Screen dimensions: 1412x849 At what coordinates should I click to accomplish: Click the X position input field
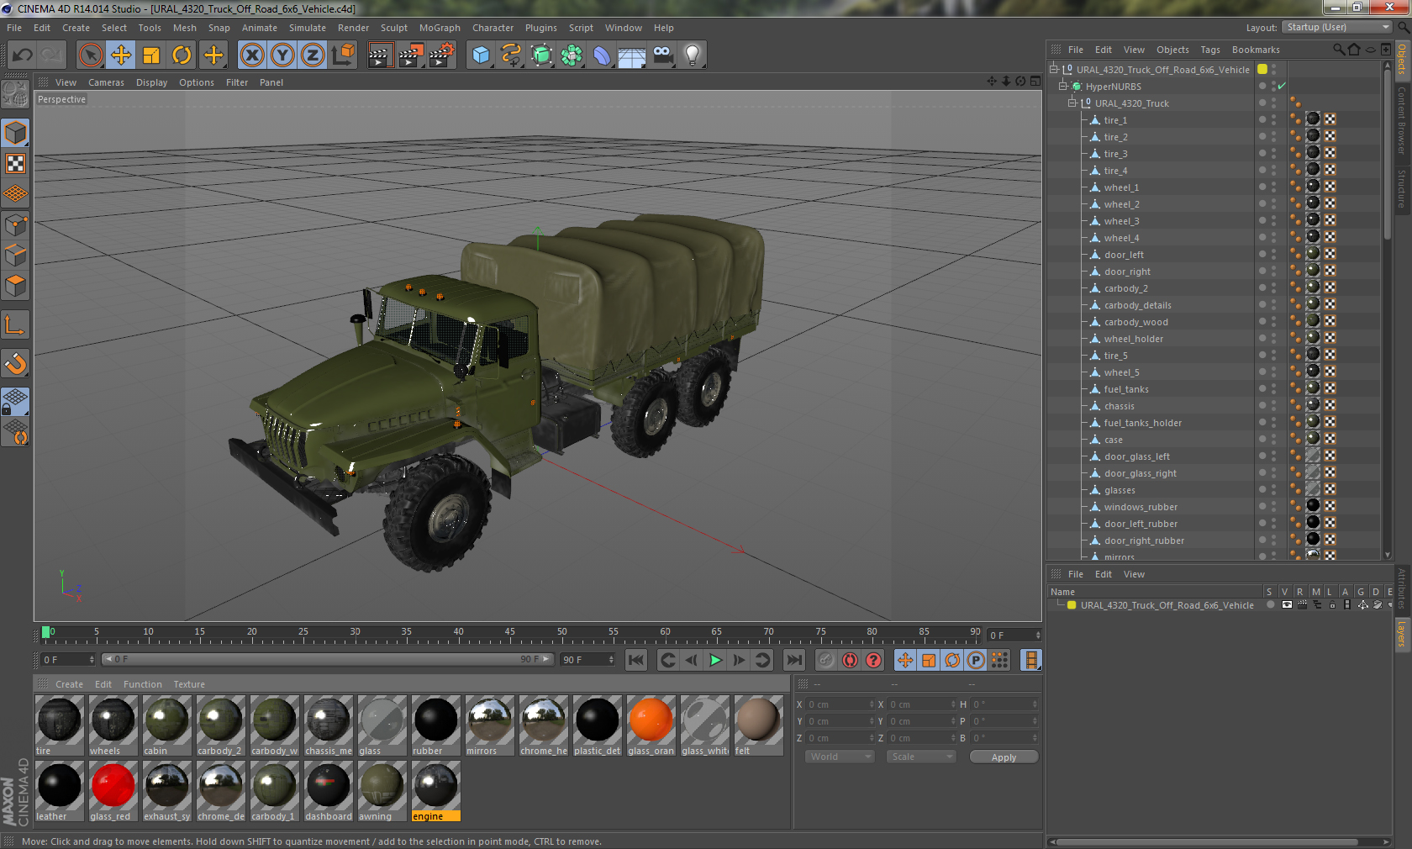coord(840,704)
